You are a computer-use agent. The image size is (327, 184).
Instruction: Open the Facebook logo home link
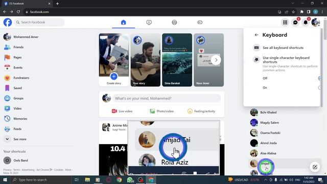(x=8, y=22)
